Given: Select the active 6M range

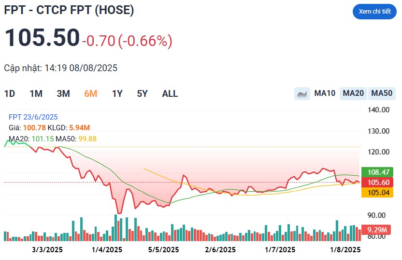Looking at the screenshot, I should coord(90,94).
